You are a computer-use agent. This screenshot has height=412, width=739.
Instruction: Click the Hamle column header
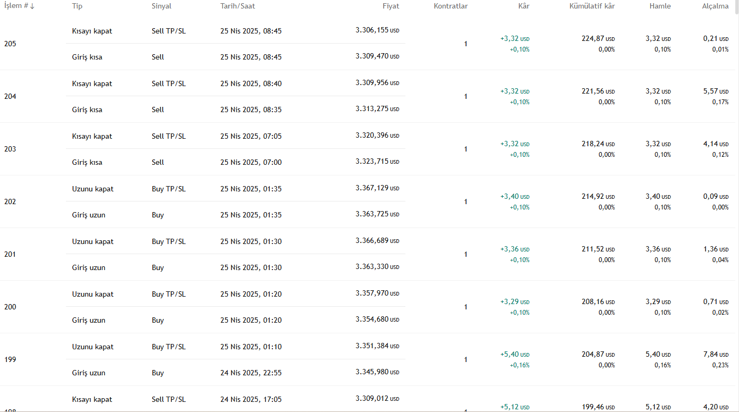pyautogui.click(x=660, y=6)
